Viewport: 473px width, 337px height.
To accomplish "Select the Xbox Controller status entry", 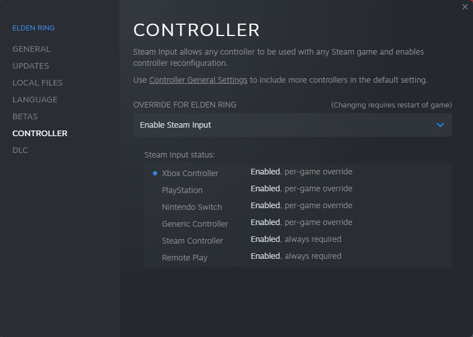I will [190, 173].
